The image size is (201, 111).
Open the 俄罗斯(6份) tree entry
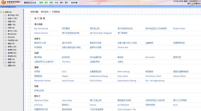[x=12, y=53]
